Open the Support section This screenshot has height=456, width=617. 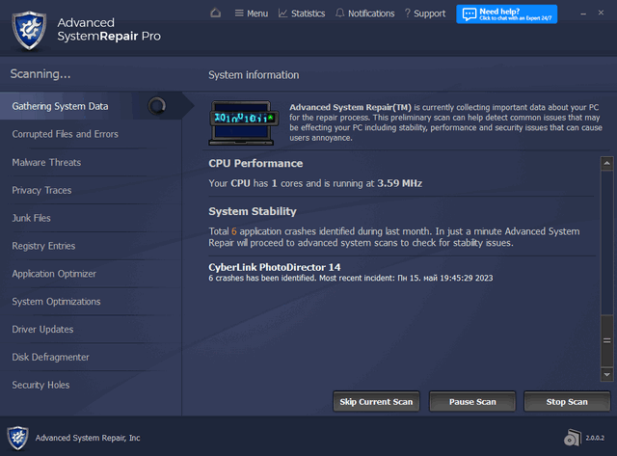click(x=425, y=13)
